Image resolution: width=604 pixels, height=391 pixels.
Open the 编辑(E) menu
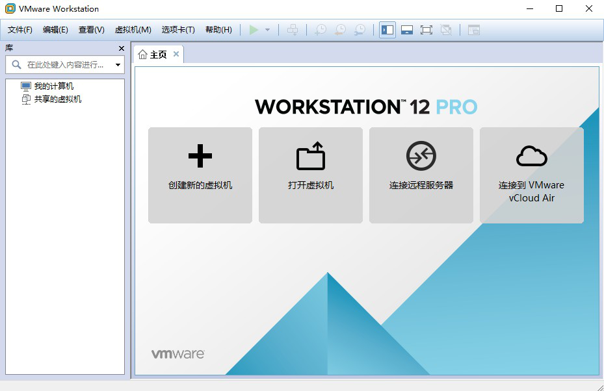point(55,30)
